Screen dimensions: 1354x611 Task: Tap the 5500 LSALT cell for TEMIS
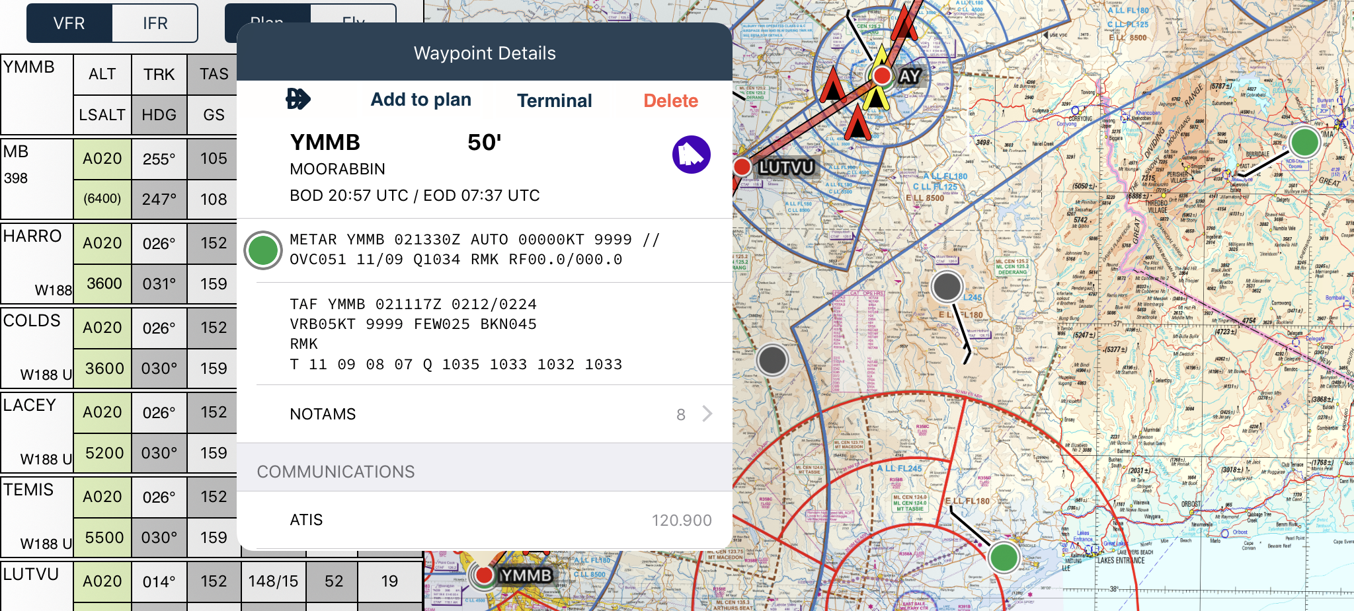point(102,537)
